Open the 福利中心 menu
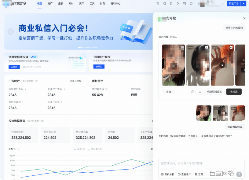 coord(115,3)
